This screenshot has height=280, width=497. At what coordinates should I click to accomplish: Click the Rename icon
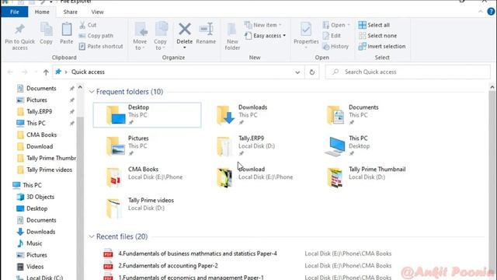click(x=206, y=30)
